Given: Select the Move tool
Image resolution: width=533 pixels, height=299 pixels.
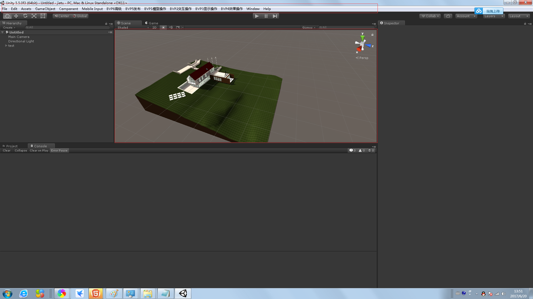Looking at the screenshot, I should tap(16, 16).
